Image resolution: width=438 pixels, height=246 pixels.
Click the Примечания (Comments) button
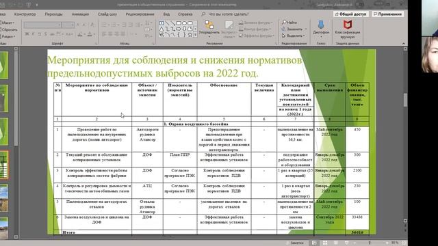tap(388, 14)
